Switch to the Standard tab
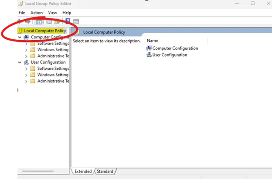 tap(105, 171)
